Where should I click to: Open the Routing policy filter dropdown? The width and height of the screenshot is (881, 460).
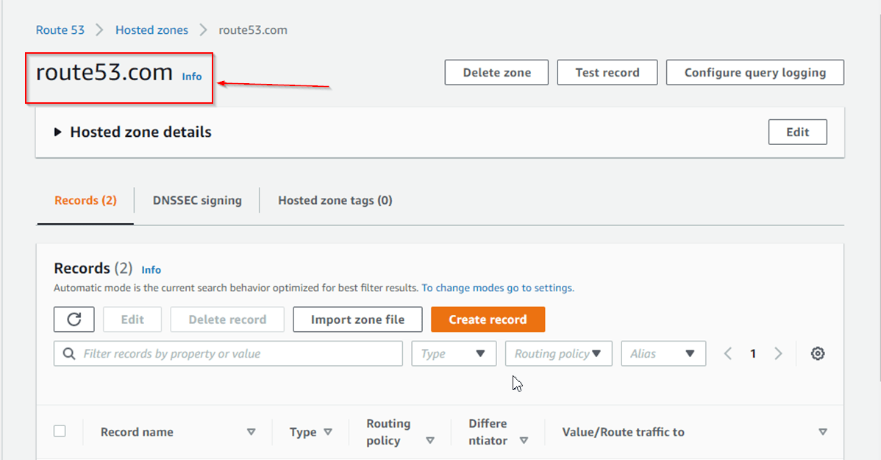(558, 354)
